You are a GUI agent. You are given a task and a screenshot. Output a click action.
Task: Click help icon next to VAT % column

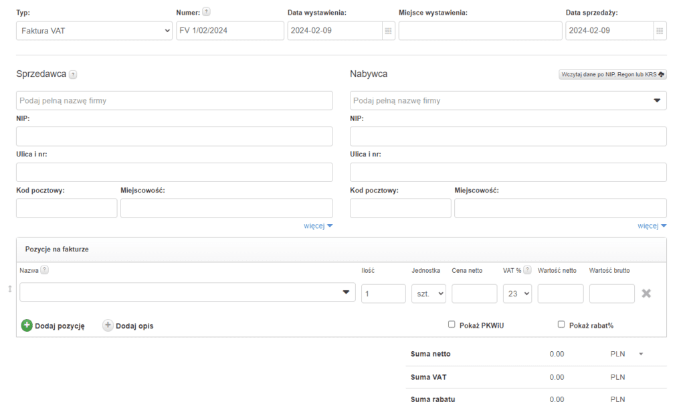[x=527, y=270]
